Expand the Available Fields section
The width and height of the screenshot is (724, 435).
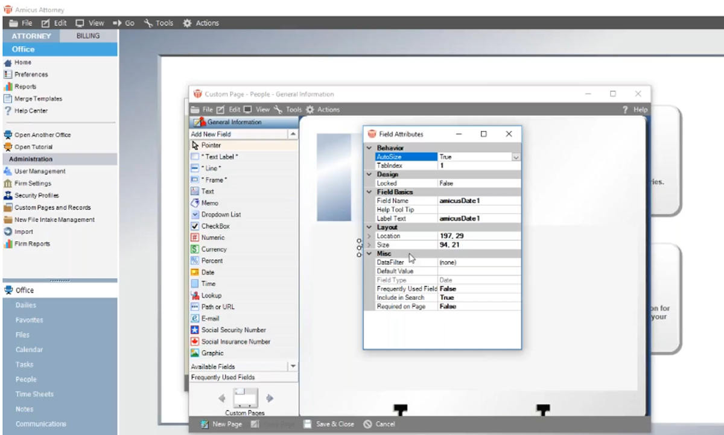tap(293, 366)
